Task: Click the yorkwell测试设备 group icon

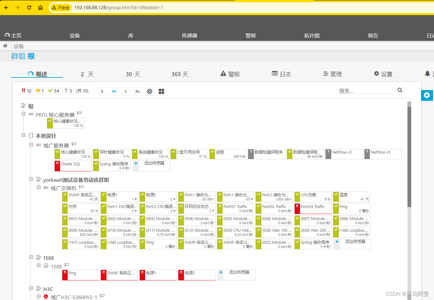Action: pos(39,179)
